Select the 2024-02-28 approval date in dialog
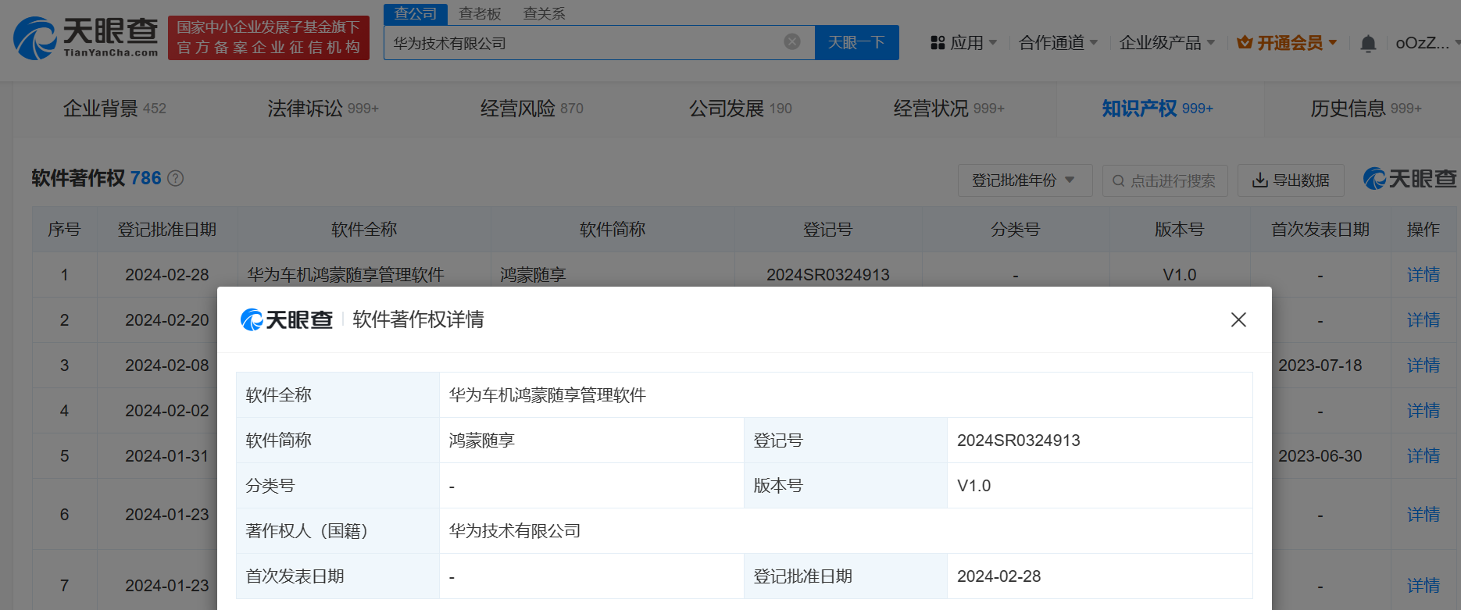The image size is (1461, 610). coord(999,576)
